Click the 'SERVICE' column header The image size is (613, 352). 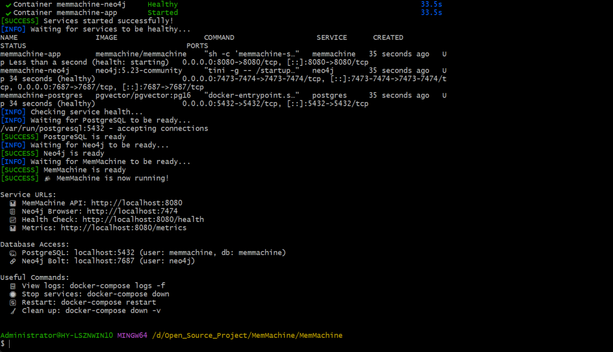pyautogui.click(x=331, y=37)
